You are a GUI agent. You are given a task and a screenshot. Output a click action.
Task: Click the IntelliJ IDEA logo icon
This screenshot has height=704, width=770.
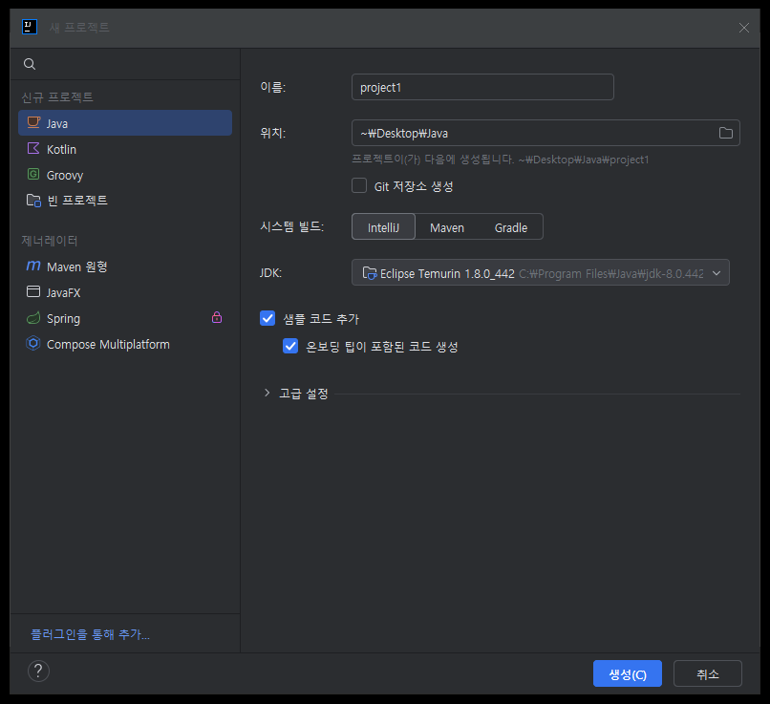coord(30,27)
